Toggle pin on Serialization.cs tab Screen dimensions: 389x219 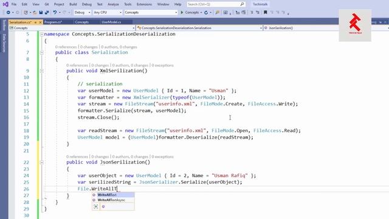35,23
